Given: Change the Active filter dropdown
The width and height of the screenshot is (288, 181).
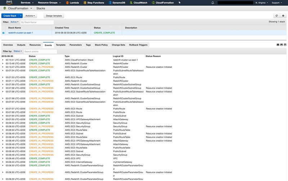Looking at the screenshot, I should [14, 22].
